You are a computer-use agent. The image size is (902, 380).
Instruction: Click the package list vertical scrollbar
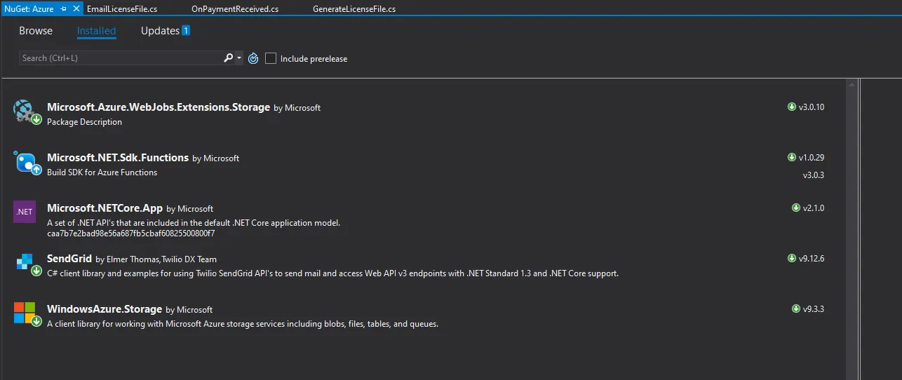(852, 229)
